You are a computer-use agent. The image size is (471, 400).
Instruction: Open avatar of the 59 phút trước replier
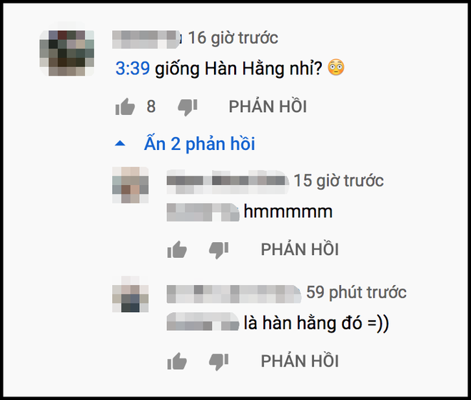(131, 294)
